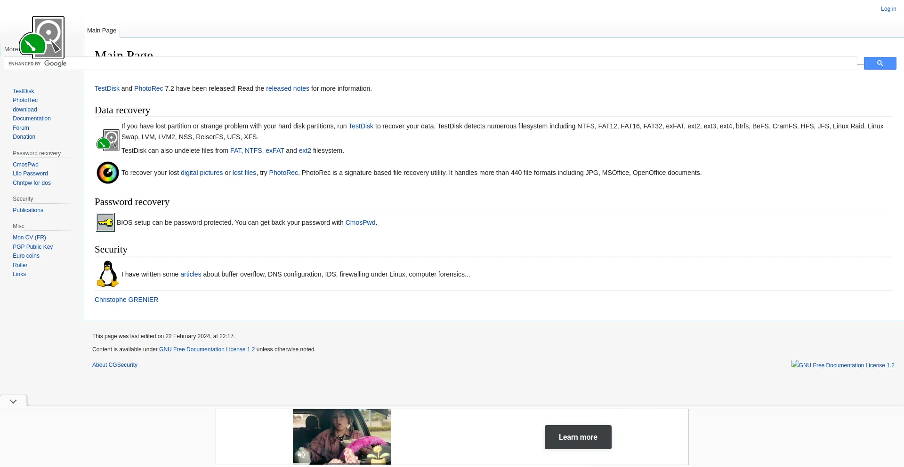Open the Donation sidebar link
The image size is (904, 467).
coord(24,137)
